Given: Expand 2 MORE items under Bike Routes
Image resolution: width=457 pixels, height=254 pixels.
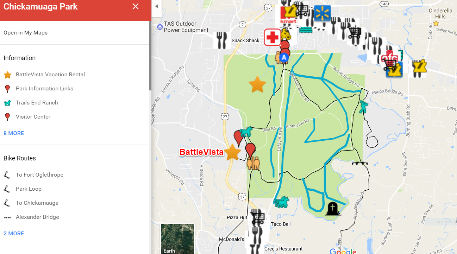Looking at the screenshot, I should pos(14,234).
